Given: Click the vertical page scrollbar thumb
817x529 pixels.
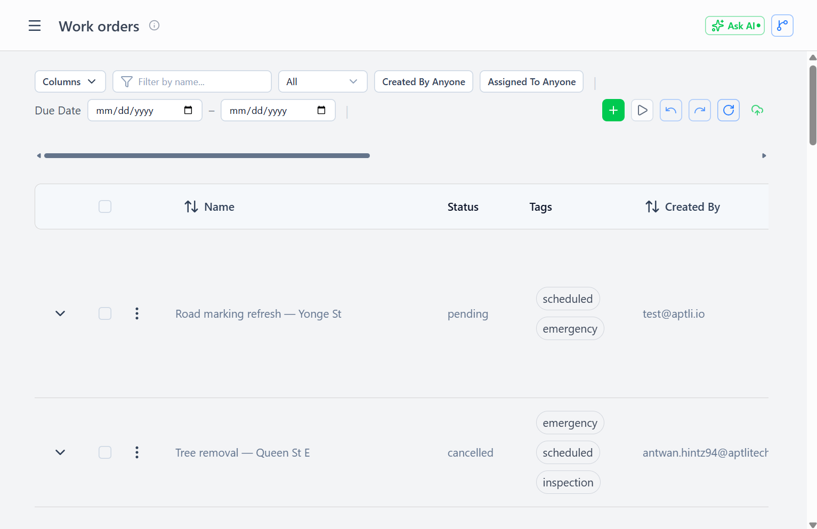Looking at the screenshot, I should [813, 105].
